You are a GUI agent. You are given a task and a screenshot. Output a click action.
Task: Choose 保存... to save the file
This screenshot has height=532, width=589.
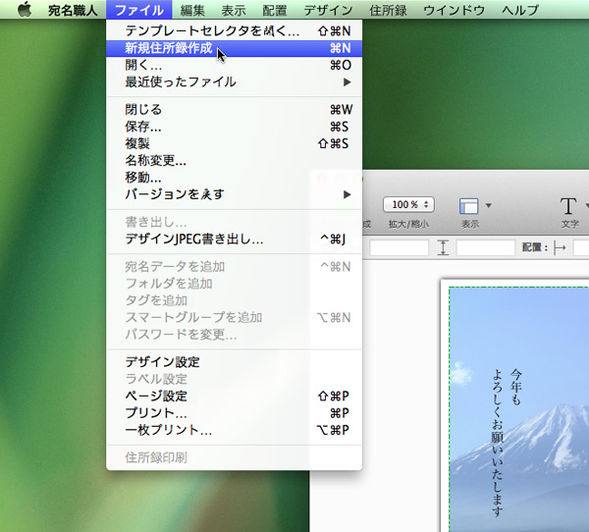[143, 127]
